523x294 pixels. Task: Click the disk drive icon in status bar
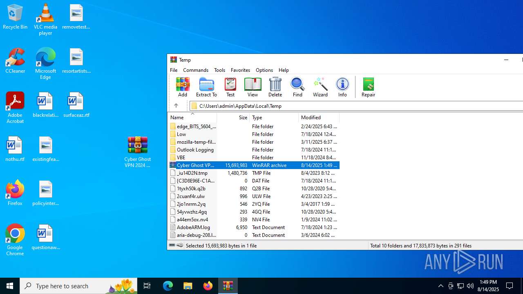click(x=172, y=245)
